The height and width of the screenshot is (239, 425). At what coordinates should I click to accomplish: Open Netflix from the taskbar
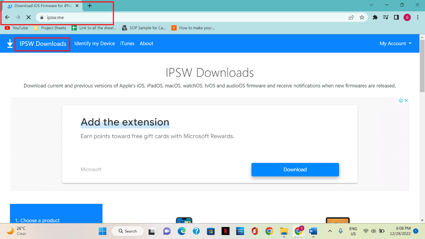coord(225,231)
